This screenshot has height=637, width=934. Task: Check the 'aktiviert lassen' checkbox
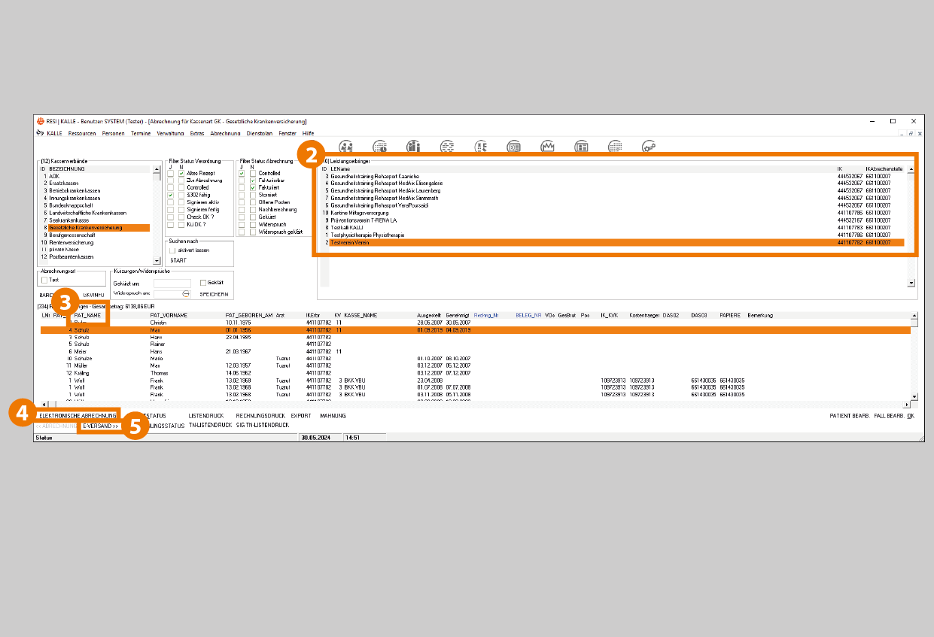[172, 250]
